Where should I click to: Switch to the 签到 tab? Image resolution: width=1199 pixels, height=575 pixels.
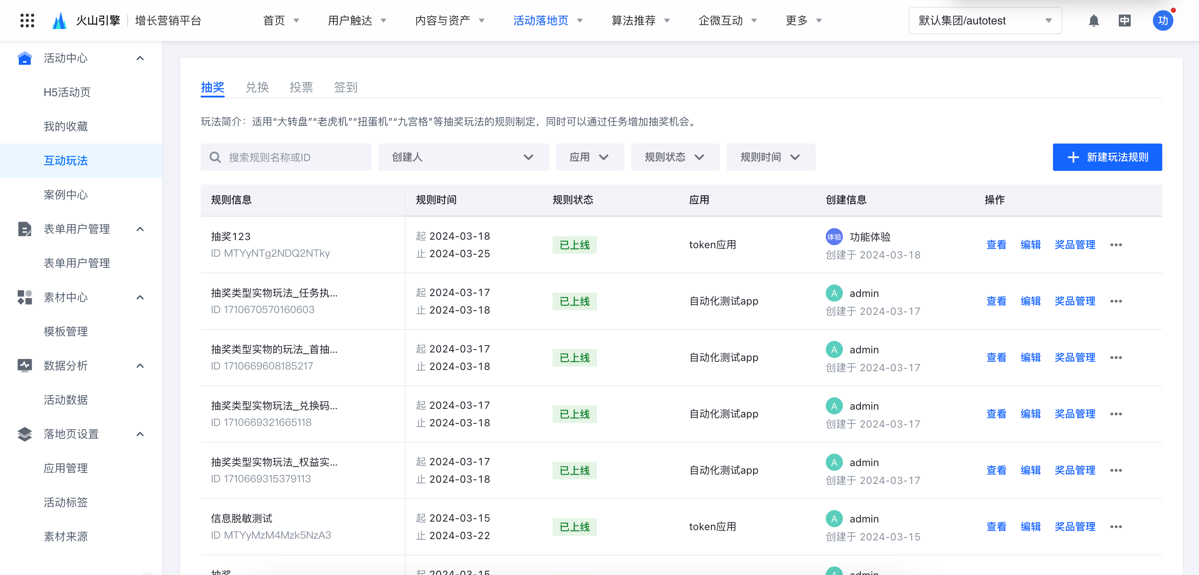tap(345, 87)
